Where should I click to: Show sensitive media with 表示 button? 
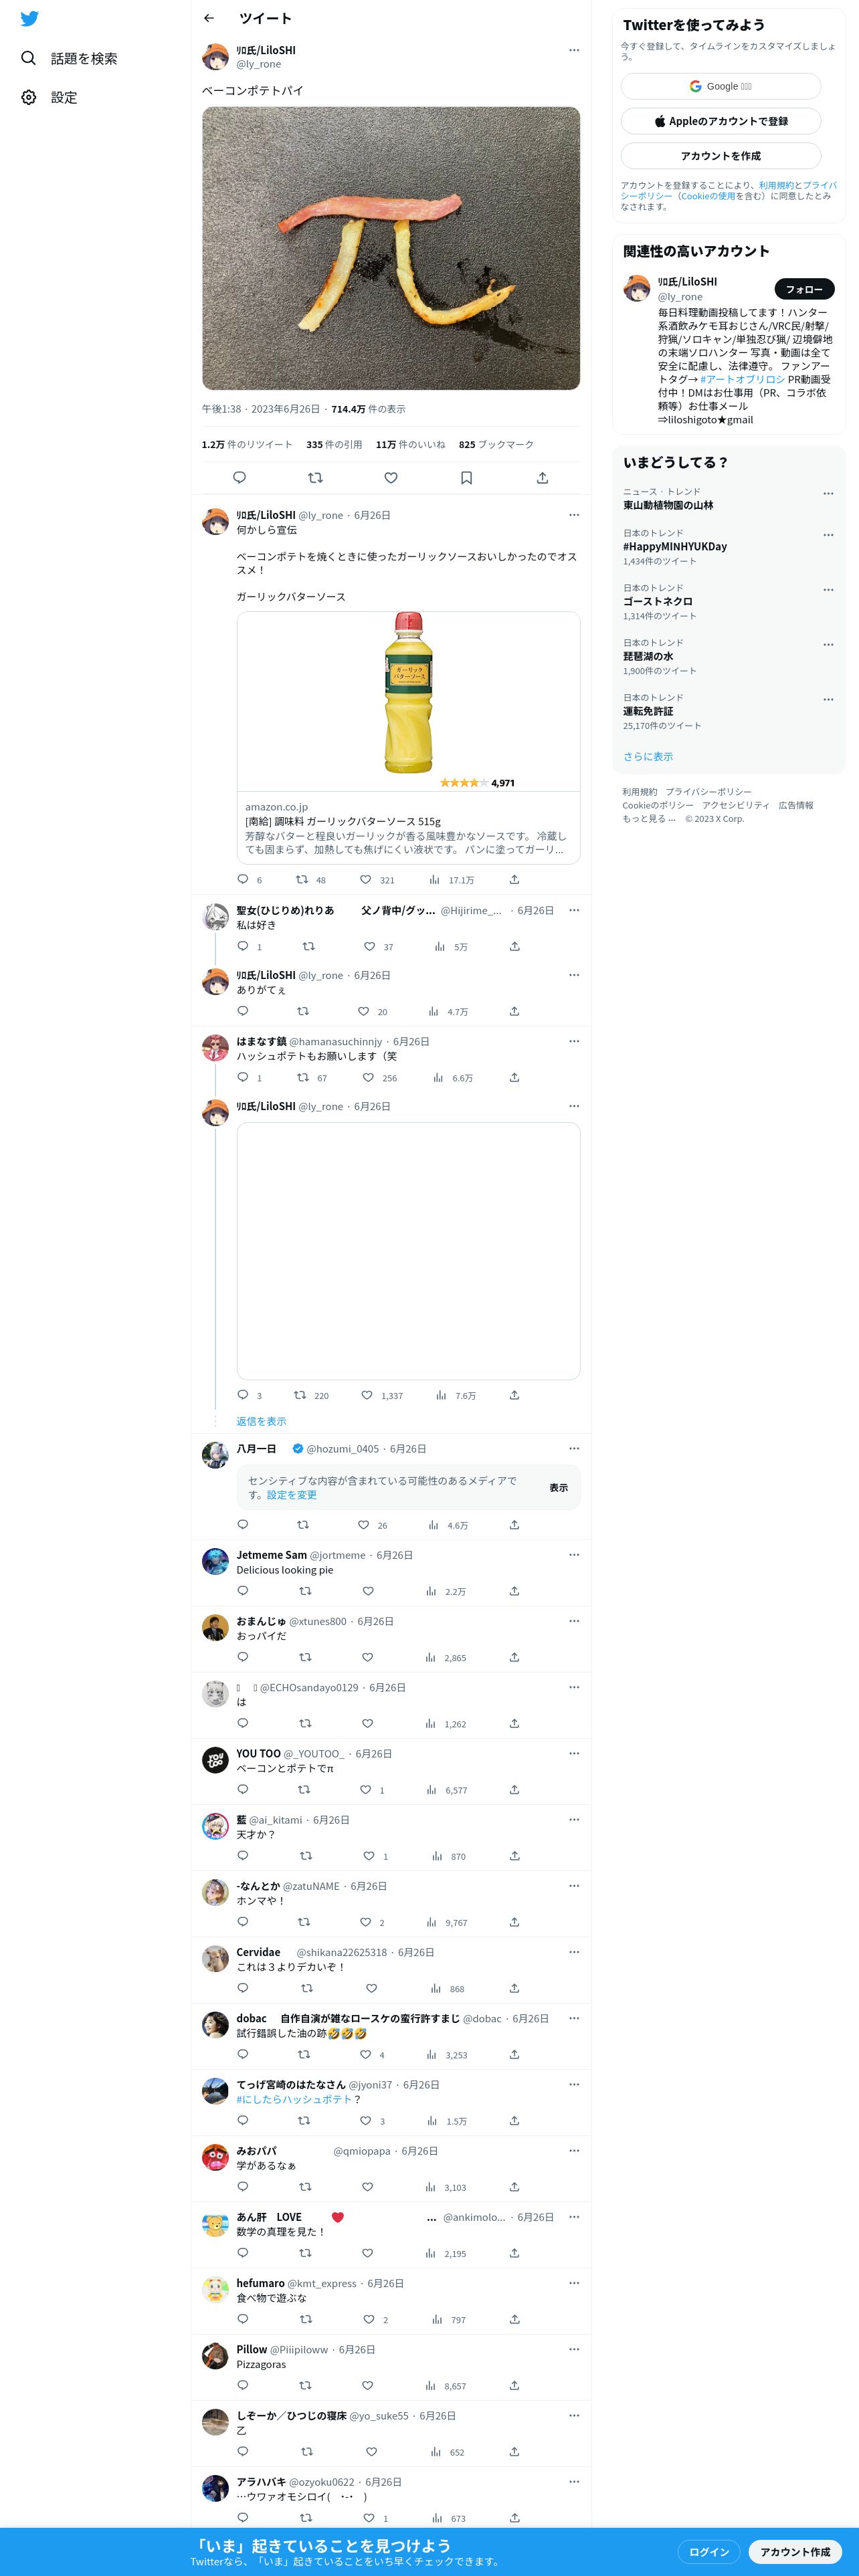pos(558,1488)
